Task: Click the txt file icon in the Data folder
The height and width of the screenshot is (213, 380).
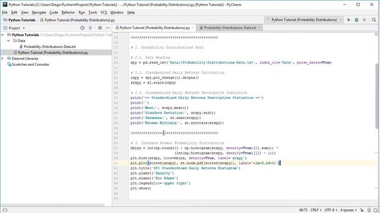Action: [21, 47]
